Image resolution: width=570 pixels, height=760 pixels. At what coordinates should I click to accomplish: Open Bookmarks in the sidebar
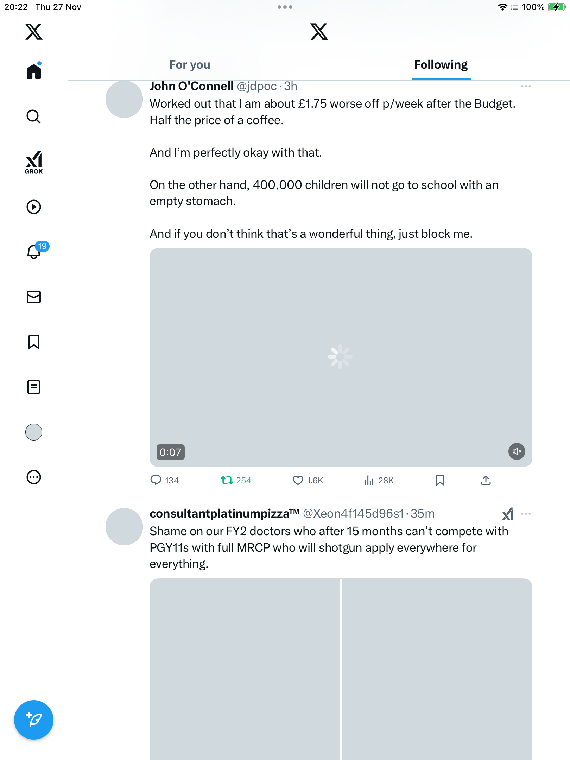(34, 342)
